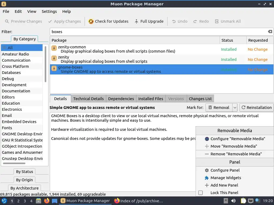Open the Removal dropdown arrow
Image resolution: width=274 pixels, height=205 pixels.
[235, 108]
